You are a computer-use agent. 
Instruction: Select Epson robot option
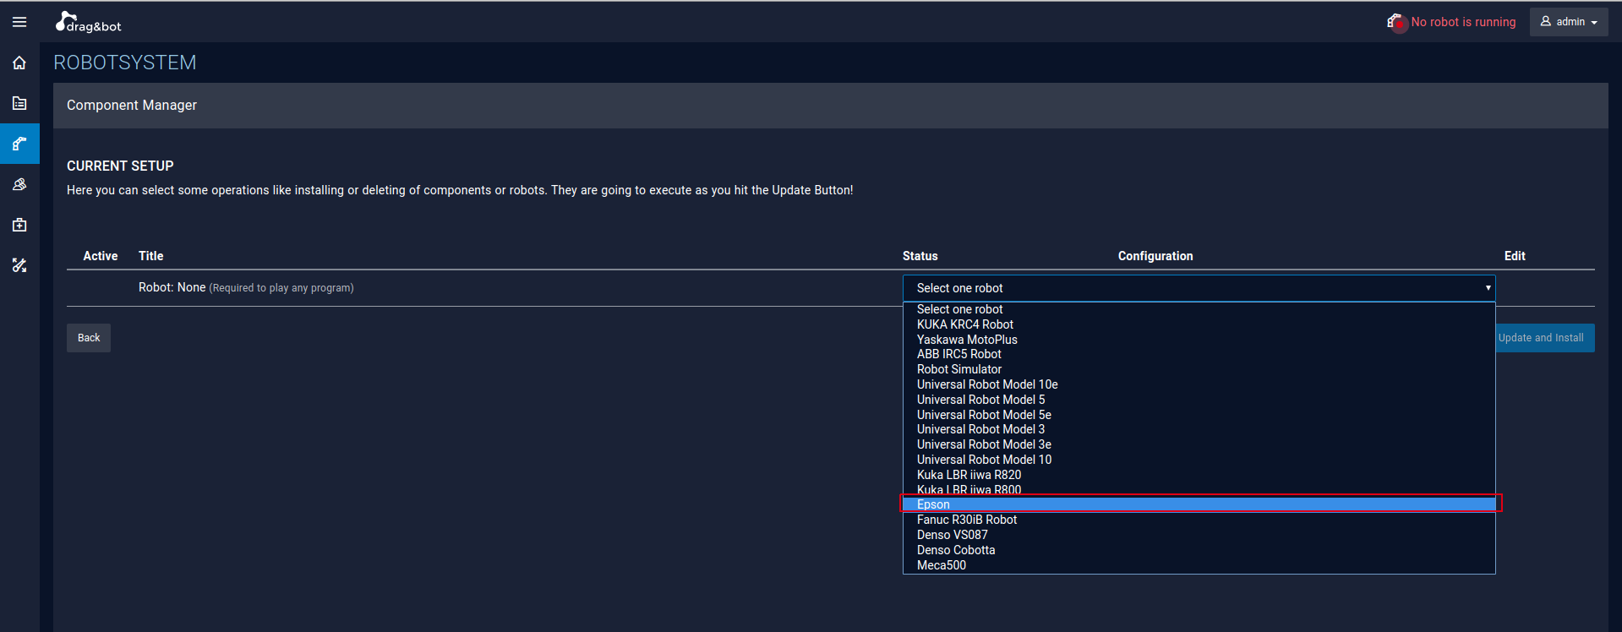pyautogui.click(x=1199, y=504)
